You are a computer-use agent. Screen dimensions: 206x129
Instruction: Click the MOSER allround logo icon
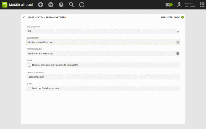5,5
